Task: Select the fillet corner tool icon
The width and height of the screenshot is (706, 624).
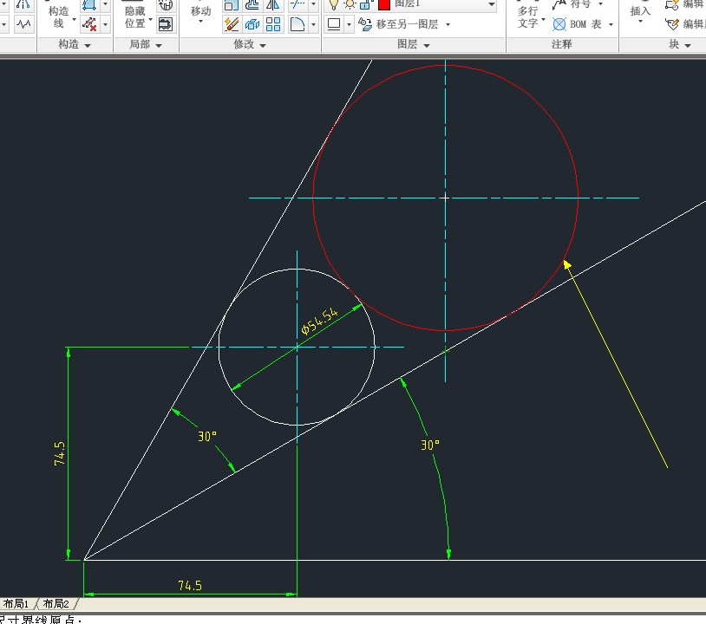Action: pos(297,24)
